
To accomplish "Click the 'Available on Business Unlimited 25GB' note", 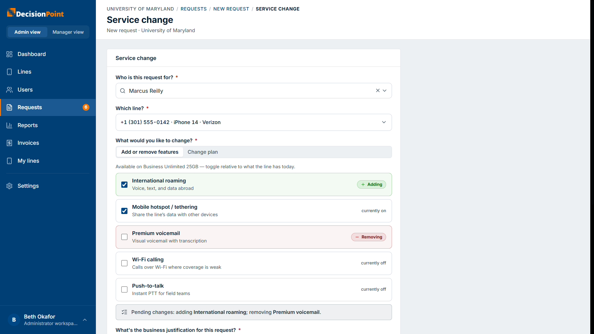I will click(x=205, y=167).
